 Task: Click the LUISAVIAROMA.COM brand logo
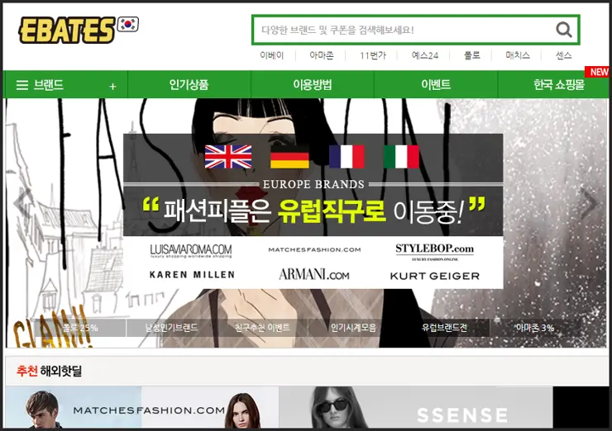tap(191, 250)
